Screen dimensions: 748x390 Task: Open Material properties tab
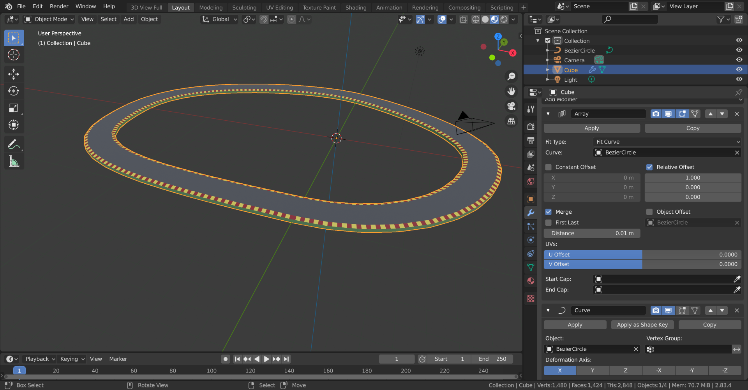[x=531, y=281]
